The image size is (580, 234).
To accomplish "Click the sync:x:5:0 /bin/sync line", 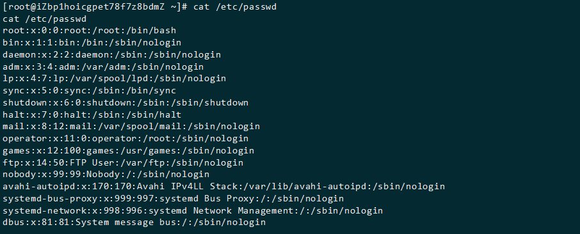I will click(89, 91).
